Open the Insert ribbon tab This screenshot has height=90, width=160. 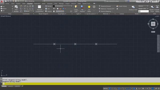tap(44, 3)
